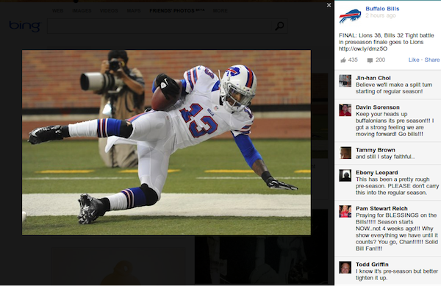
Task: Select the IMAGES tab in Bing's navigation
Action: (x=82, y=11)
